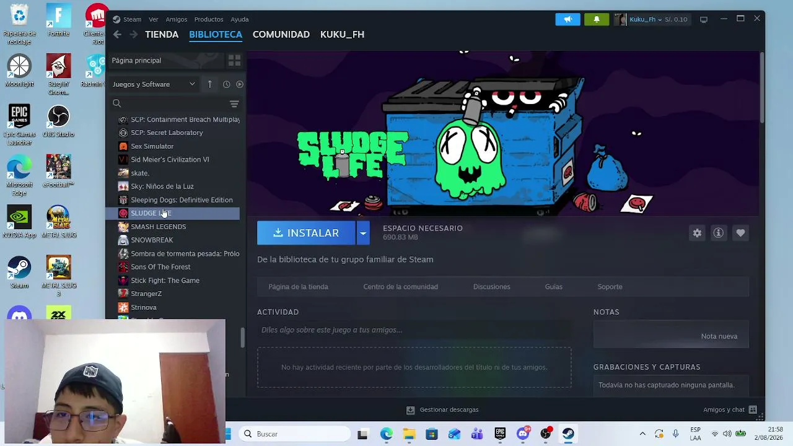Open Friends and chat grid icon
The image size is (793, 446).
[x=753, y=409]
